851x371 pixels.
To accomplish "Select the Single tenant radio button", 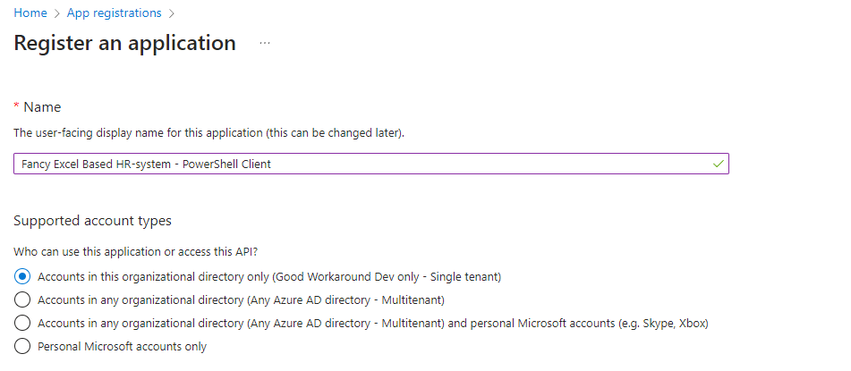I will 22,276.
